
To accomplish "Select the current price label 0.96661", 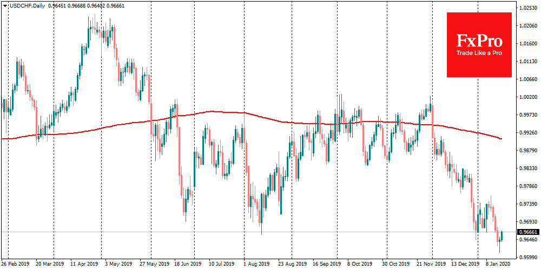I will click(527, 232).
